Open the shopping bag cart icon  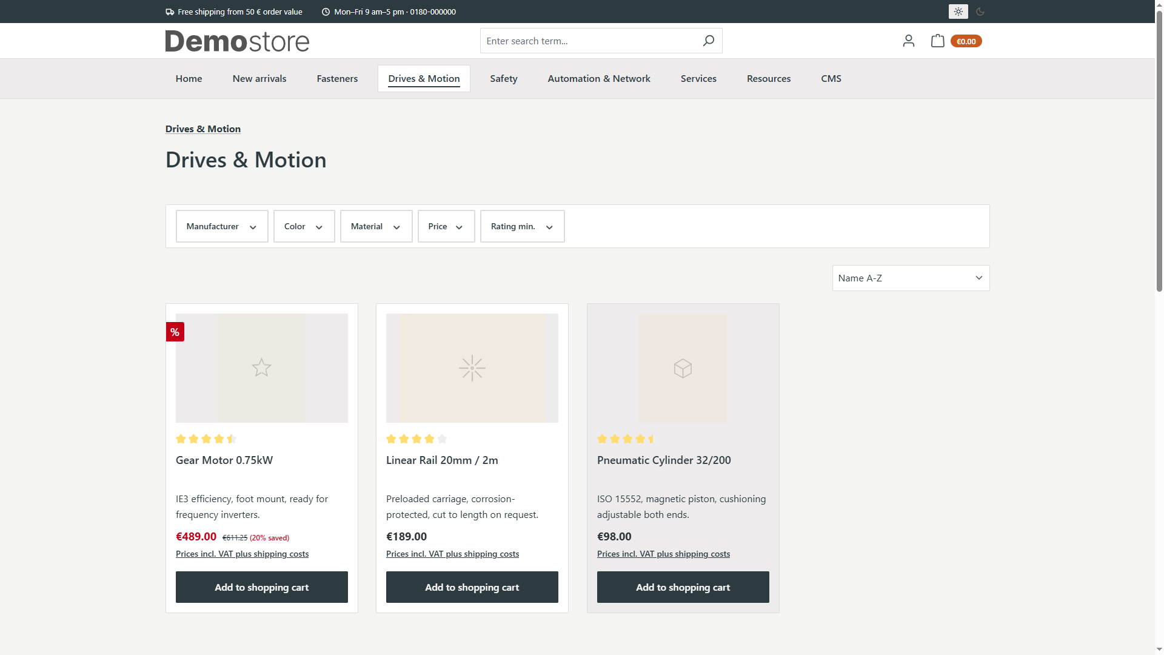click(937, 41)
